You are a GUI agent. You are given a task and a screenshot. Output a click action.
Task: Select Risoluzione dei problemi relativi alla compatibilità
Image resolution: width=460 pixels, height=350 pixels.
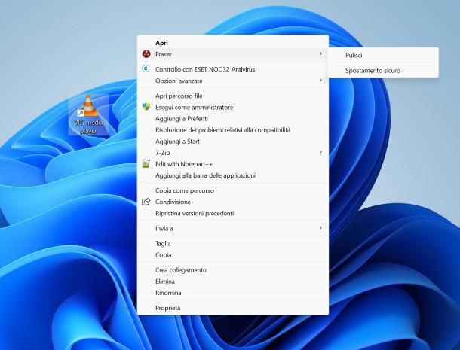point(233,130)
